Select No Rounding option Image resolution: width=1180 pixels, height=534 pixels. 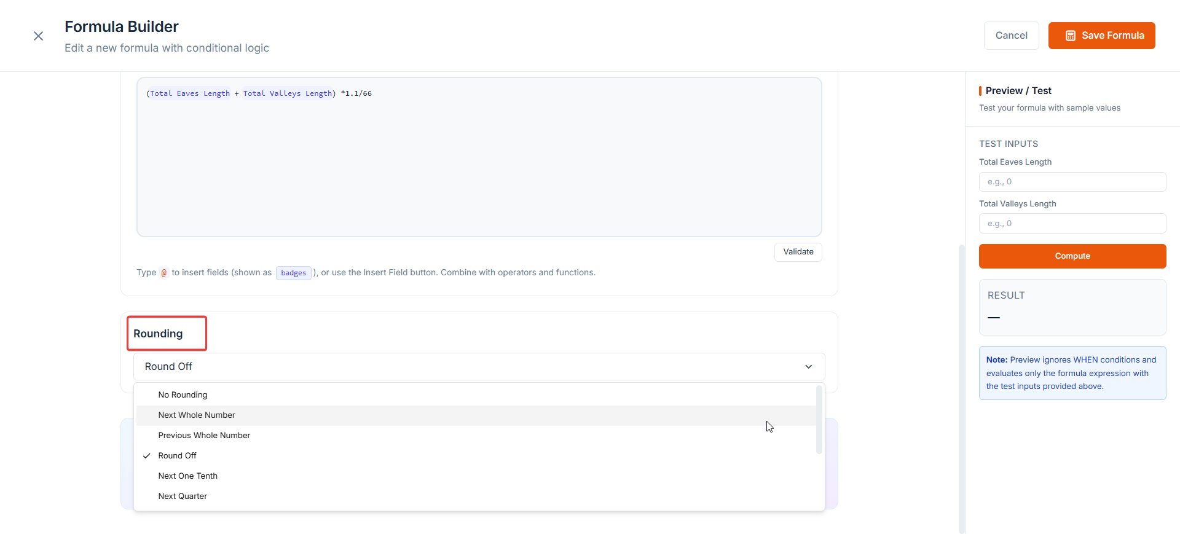[476, 395]
